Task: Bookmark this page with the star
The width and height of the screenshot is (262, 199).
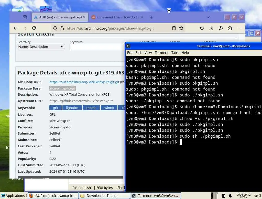Action: [181, 28]
